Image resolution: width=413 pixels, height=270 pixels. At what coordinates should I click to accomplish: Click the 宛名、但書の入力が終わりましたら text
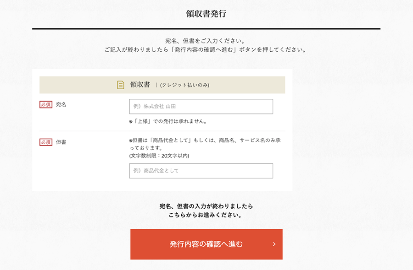tap(206, 206)
